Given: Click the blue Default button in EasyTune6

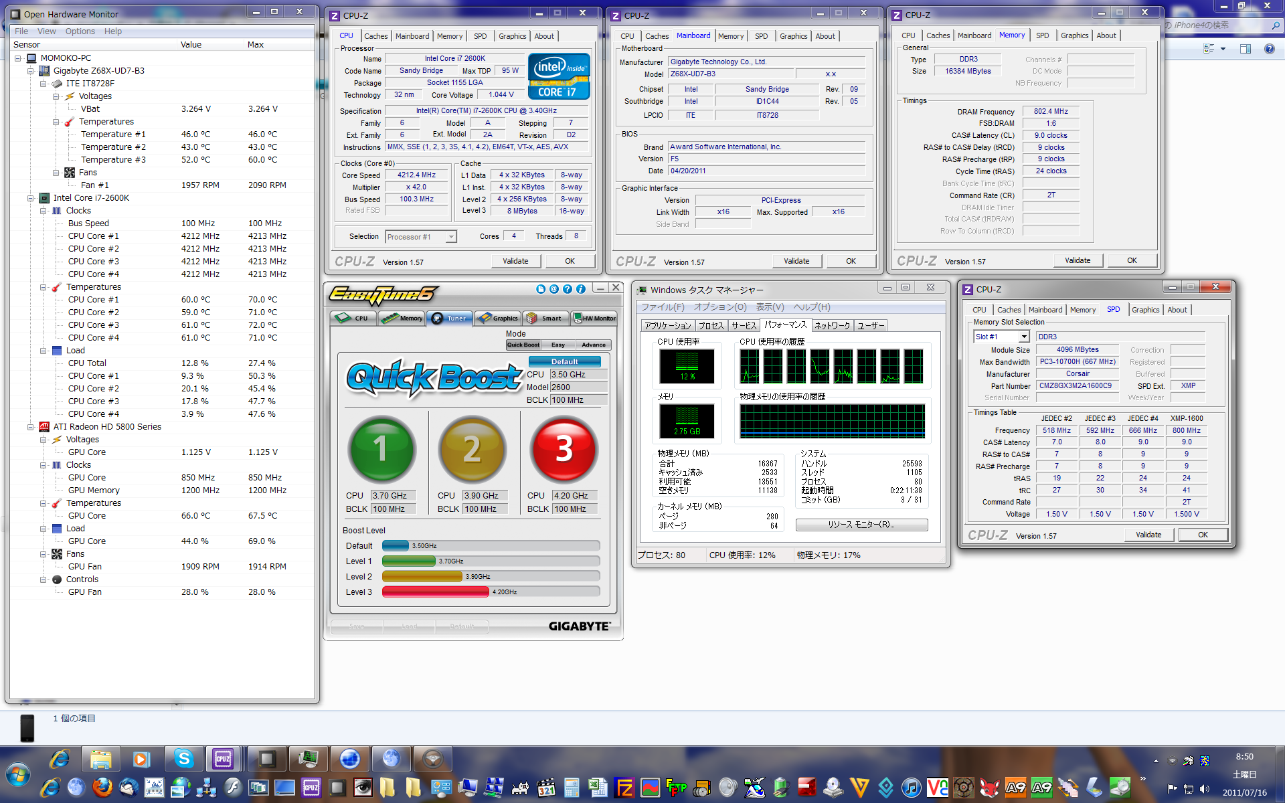Looking at the screenshot, I should point(564,361).
